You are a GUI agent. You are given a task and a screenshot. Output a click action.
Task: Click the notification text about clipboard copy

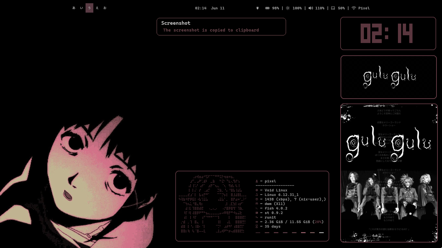211,30
